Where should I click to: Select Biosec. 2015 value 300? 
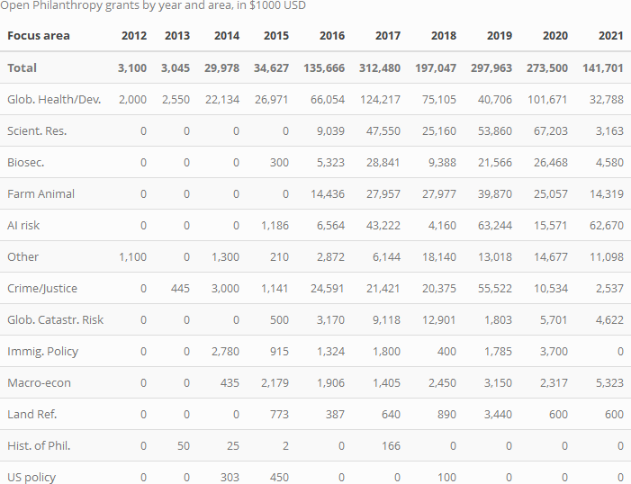(279, 162)
